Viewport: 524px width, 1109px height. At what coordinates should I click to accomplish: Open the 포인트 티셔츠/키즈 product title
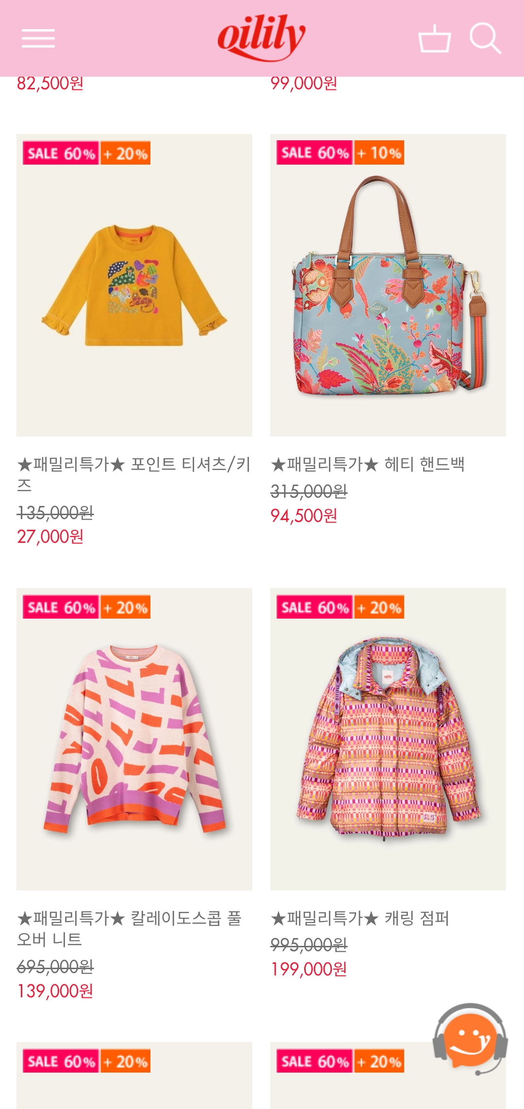(x=134, y=474)
